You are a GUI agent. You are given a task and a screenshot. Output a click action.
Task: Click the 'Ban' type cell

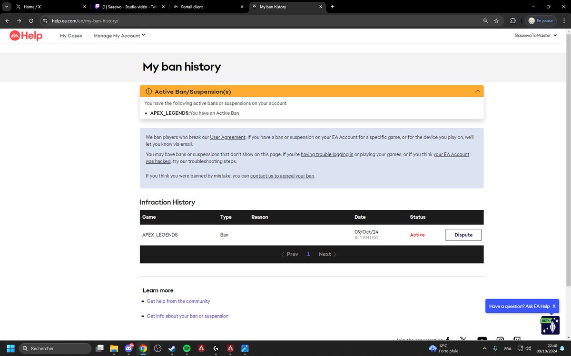click(224, 235)
